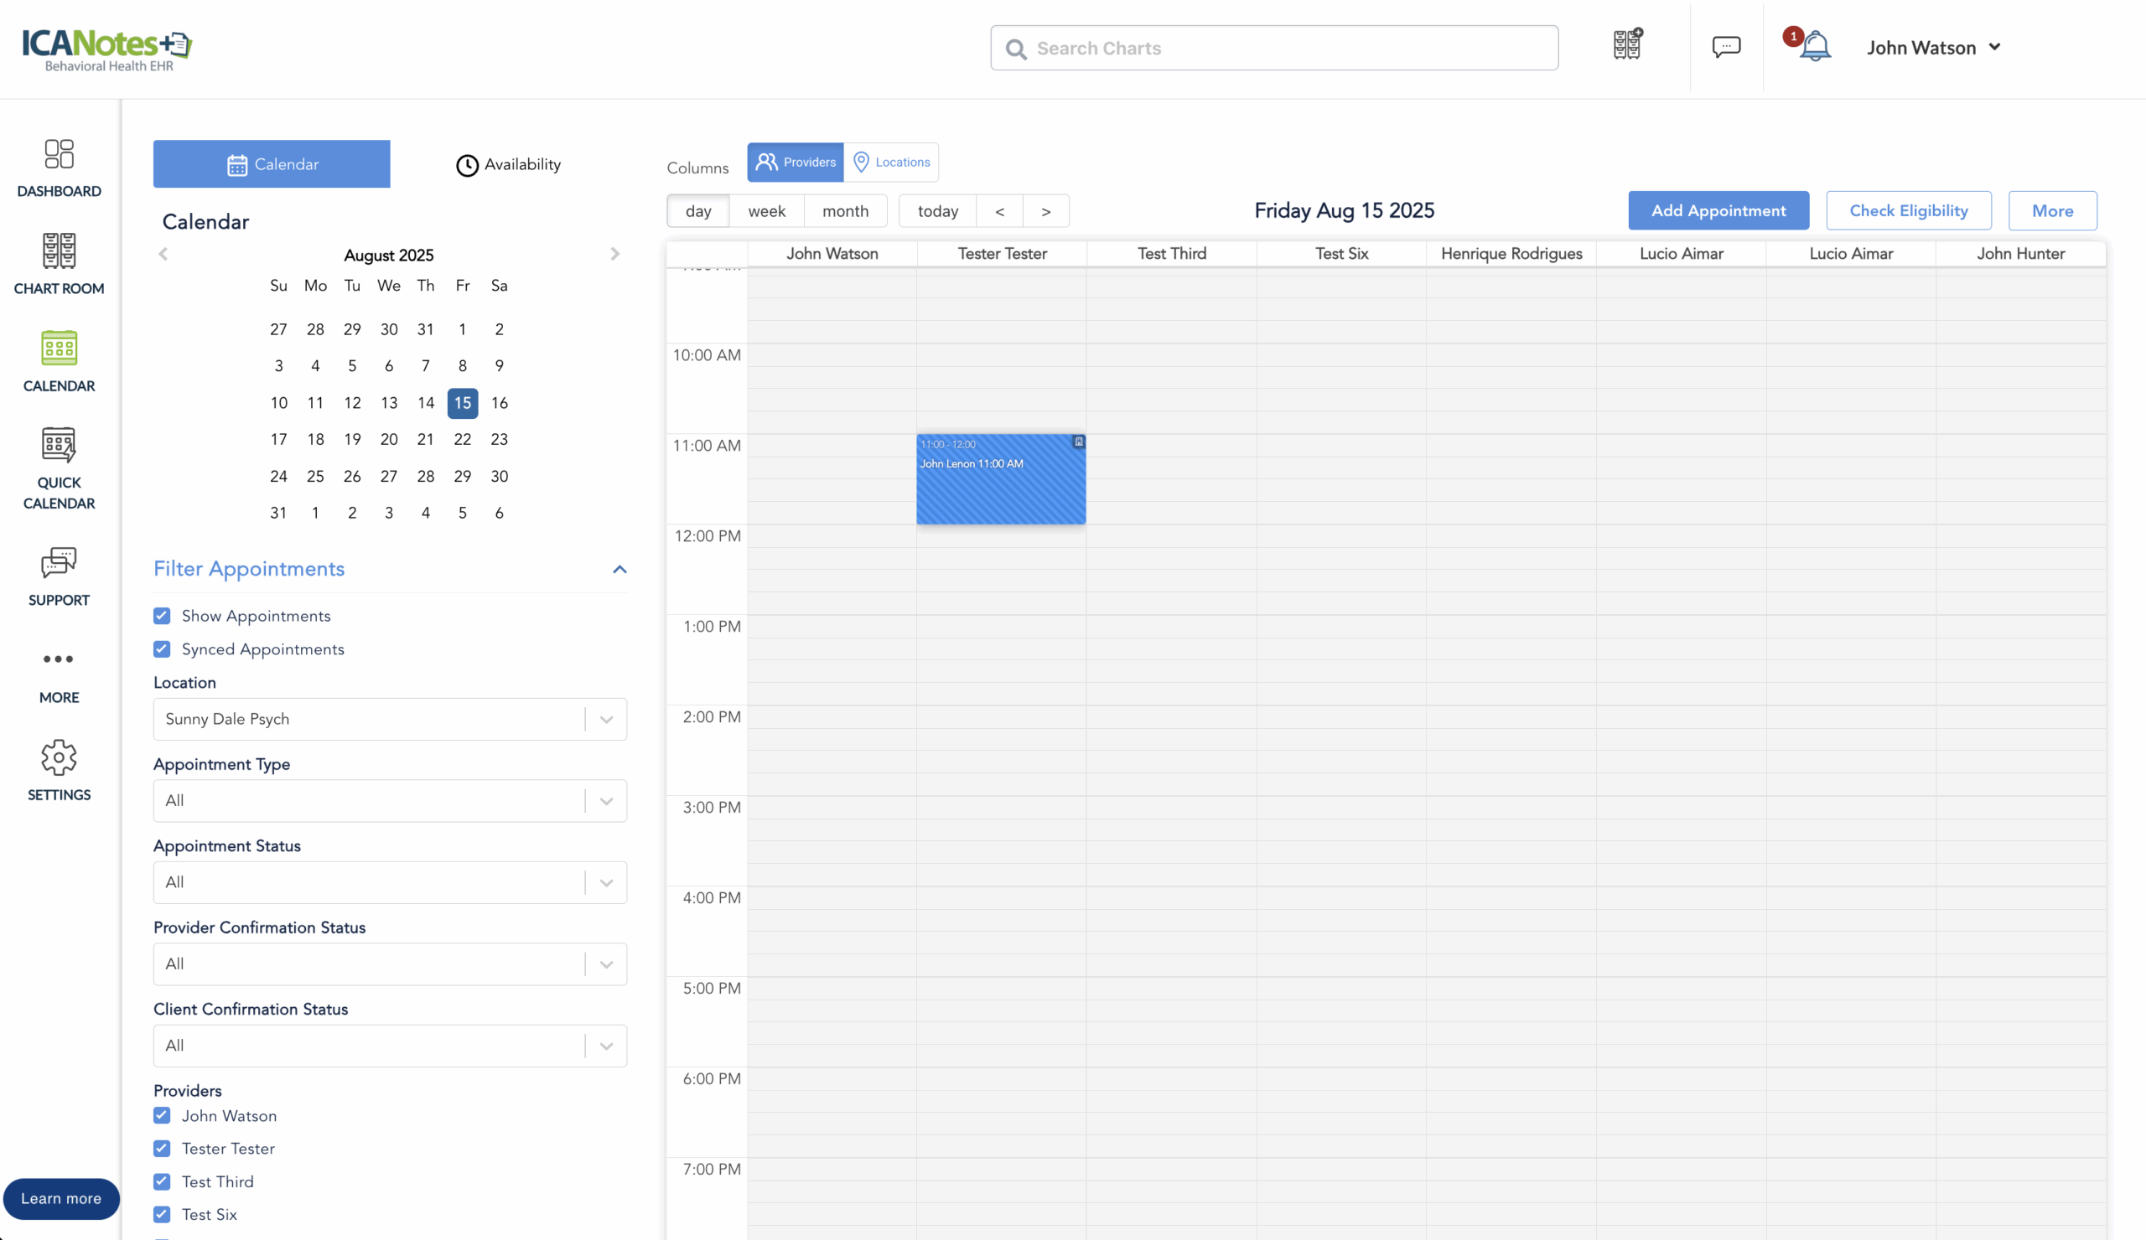This screenshot has width=2146, height=1240.
Task: Collapse the Filter Appointments section
Action: (x=619, y=570)
